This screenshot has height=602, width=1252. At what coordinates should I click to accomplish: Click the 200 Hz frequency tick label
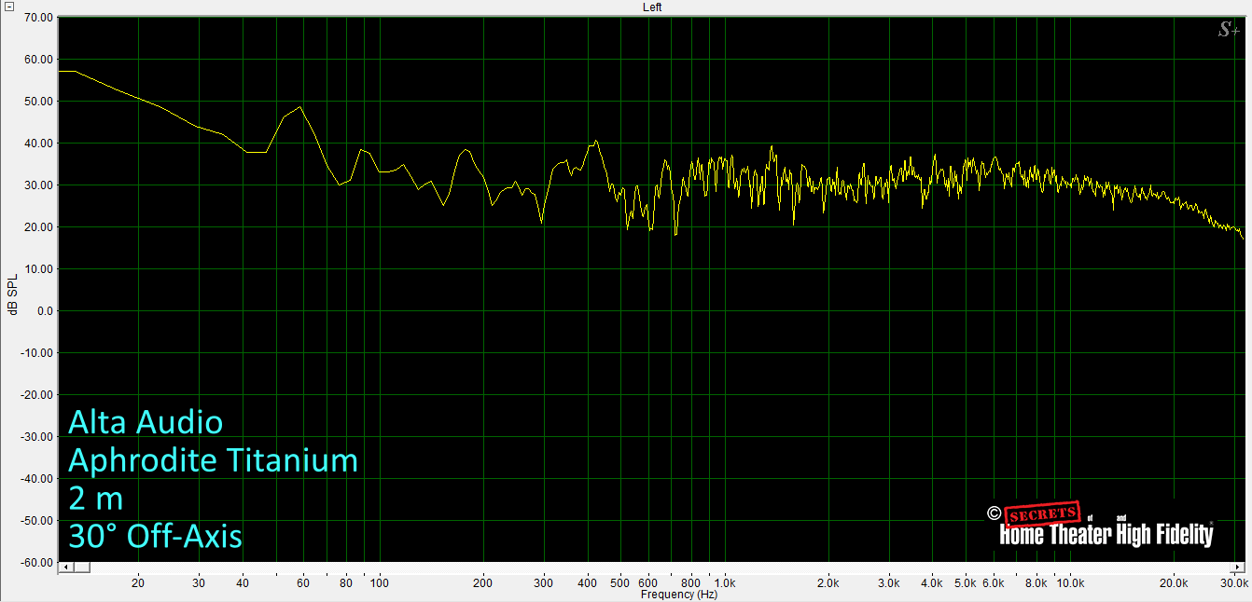point(483,583)
